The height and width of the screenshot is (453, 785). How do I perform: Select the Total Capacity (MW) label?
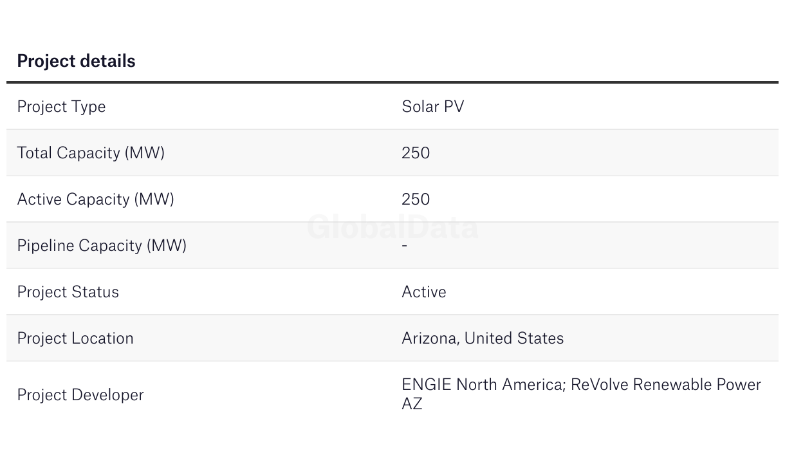pyautogui.click(x=91, y=153)
